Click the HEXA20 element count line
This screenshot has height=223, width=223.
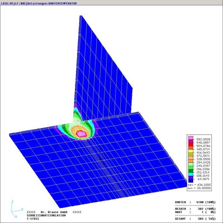pyautogui.click(x=195, y=209)
